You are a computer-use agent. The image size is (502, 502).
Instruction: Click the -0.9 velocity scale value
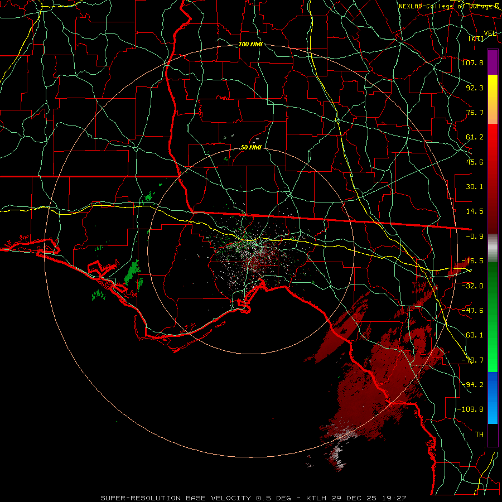[x=475, y=236]
